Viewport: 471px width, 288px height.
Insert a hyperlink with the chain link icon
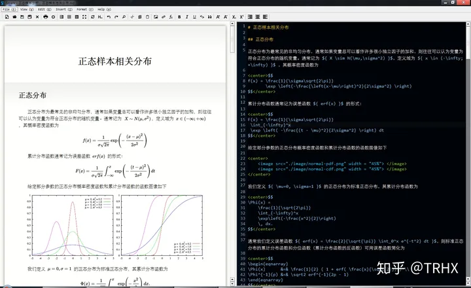pos(164,17)
